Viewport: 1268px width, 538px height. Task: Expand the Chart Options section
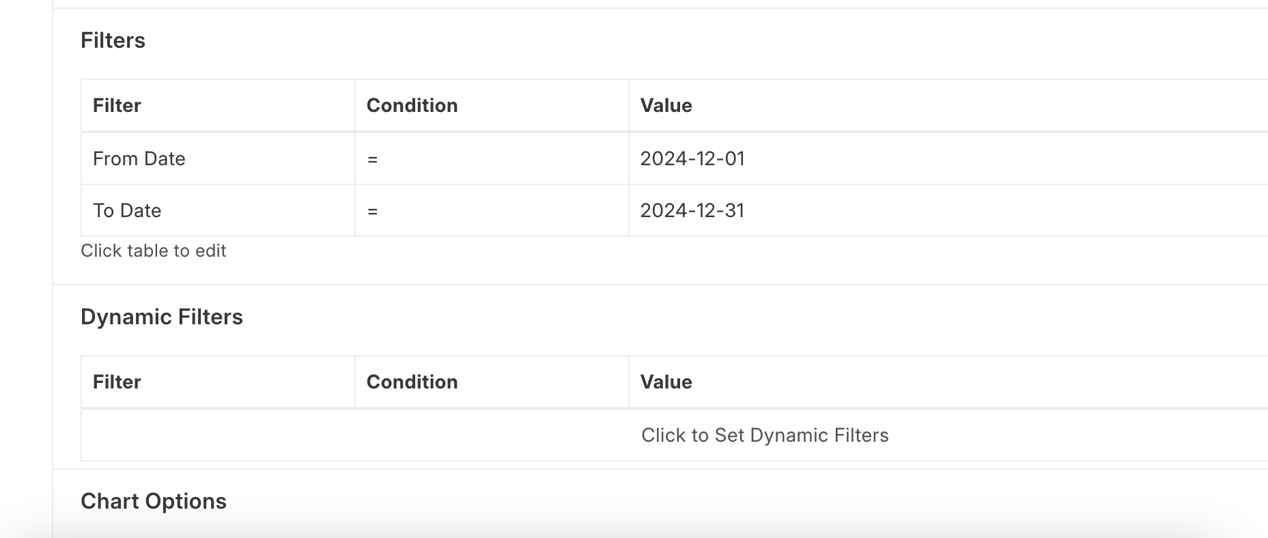(x=153, y=501)
